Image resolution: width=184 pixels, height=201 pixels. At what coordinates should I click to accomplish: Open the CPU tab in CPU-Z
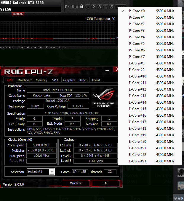(9, 80)
